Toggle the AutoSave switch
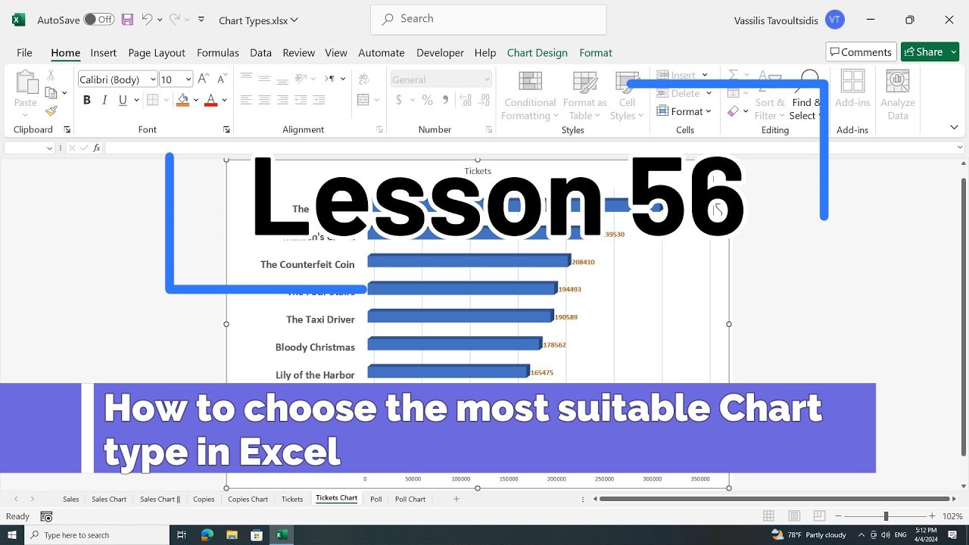969x545 pixels. click(99, 20)
